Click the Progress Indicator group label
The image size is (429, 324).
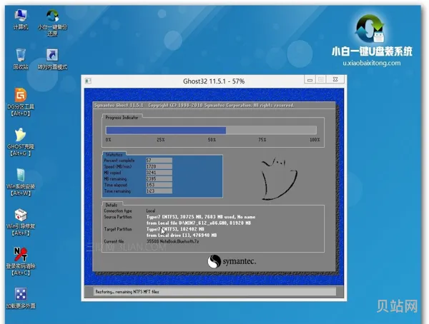click(x=122, y=118)
